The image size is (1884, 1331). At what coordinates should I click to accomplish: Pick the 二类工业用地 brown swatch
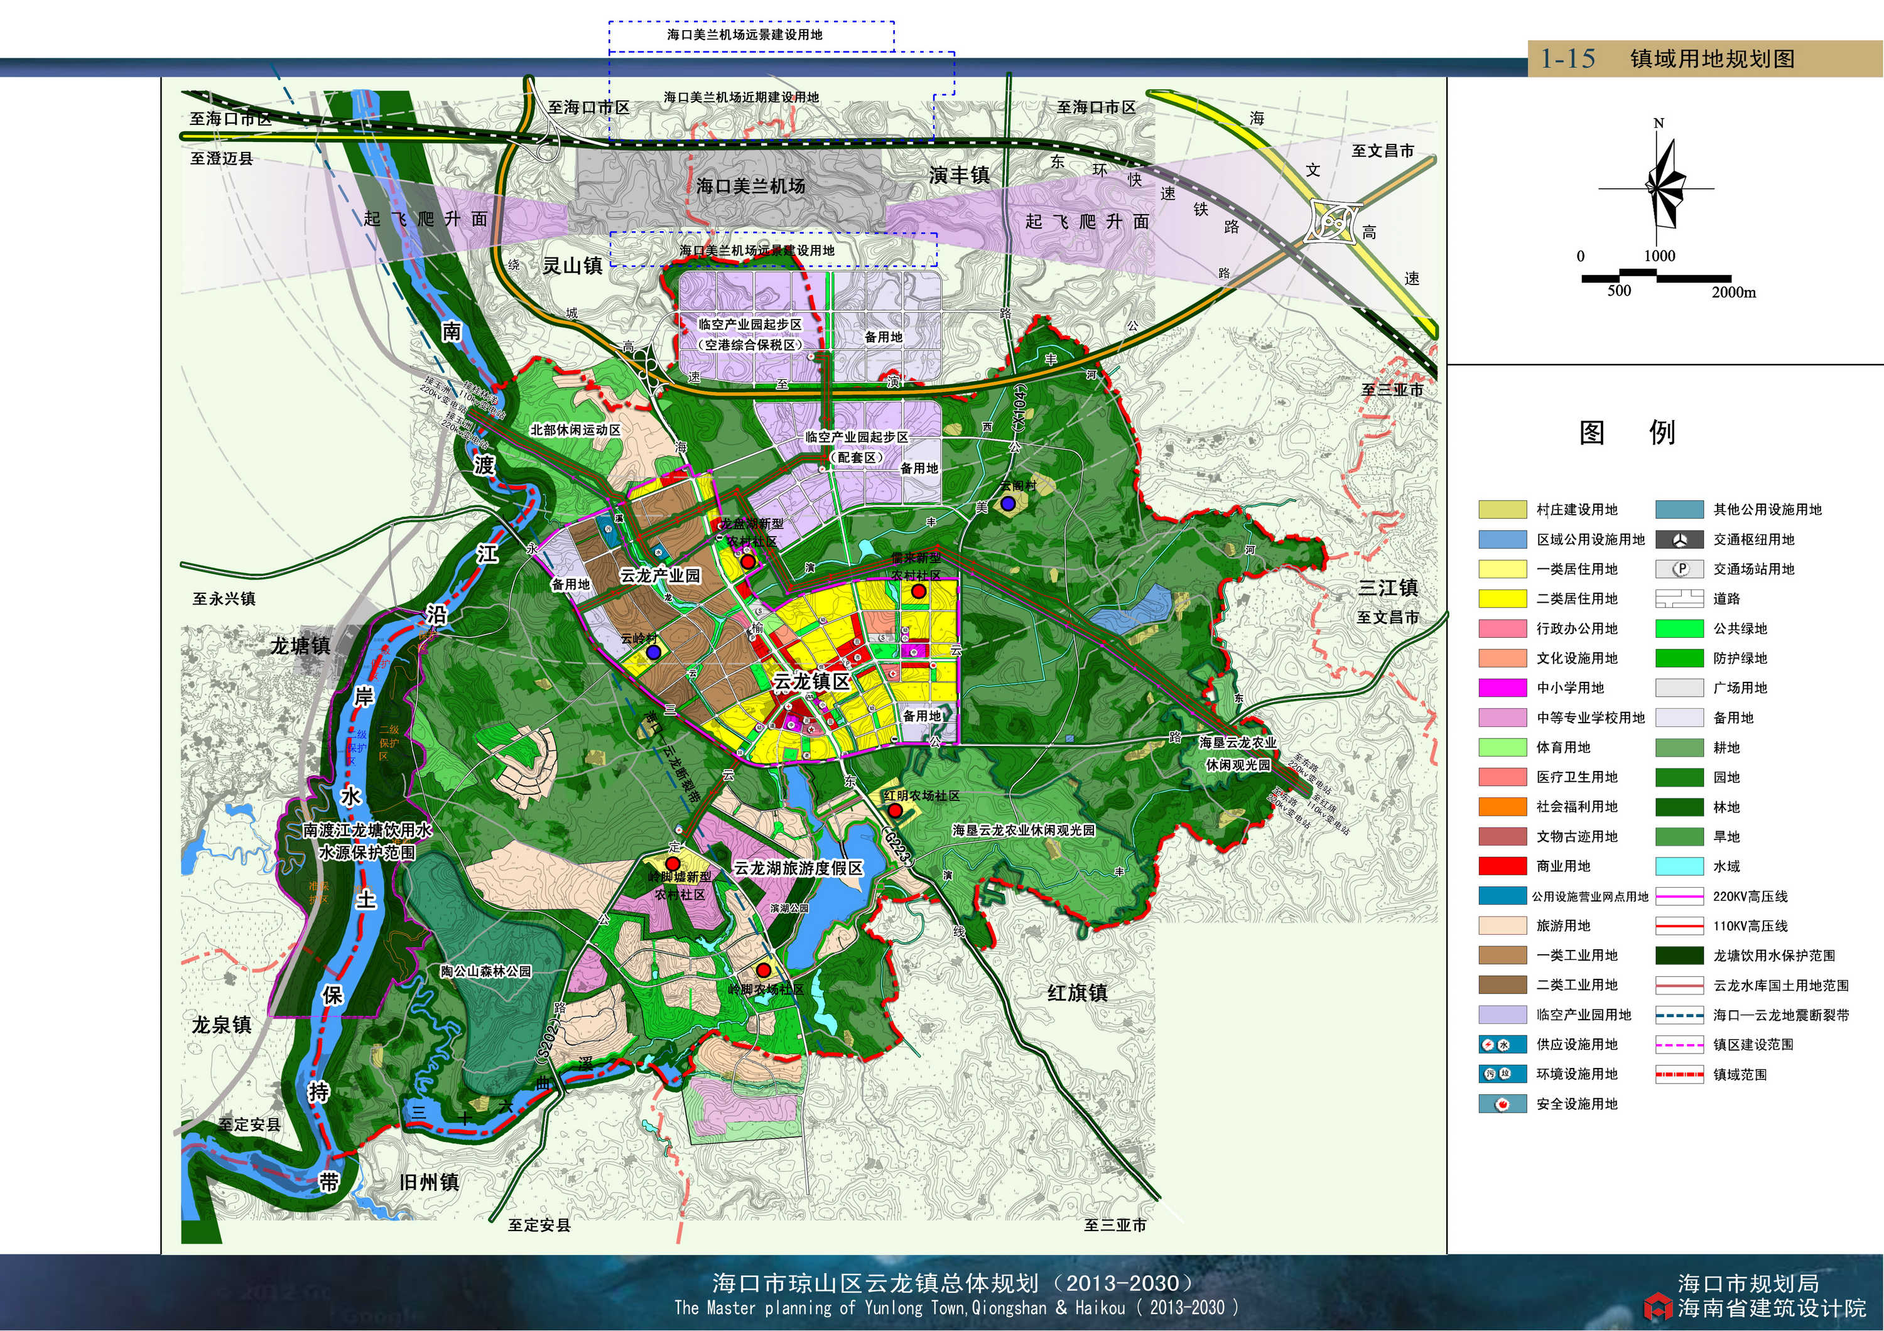click(1502, 985)
